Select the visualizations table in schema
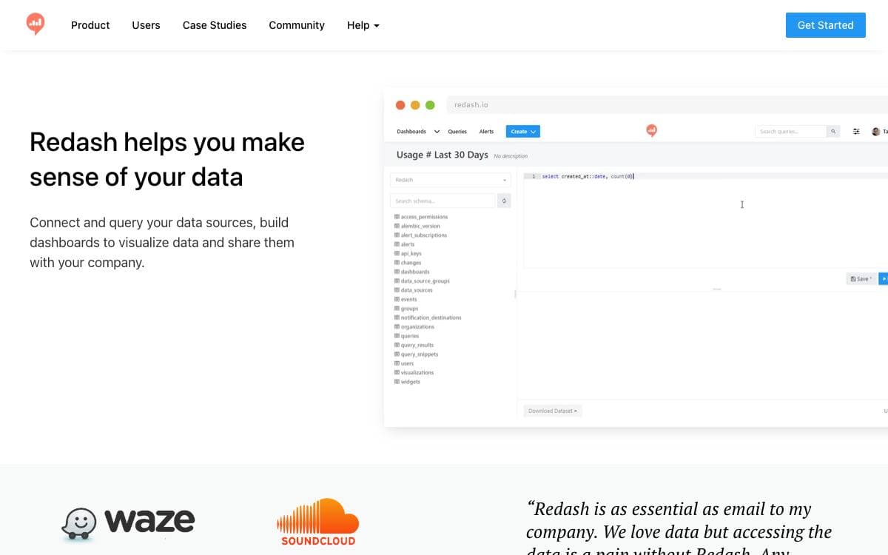 click(414, 373)
